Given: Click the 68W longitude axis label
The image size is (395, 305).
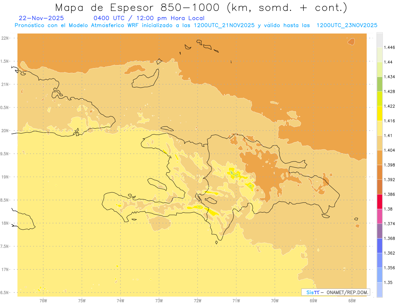Looking at the screenshot, I should (x=352, y=300).
